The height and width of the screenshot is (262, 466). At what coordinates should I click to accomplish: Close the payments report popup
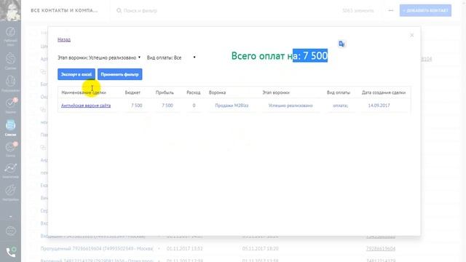[x=411, y=35]
